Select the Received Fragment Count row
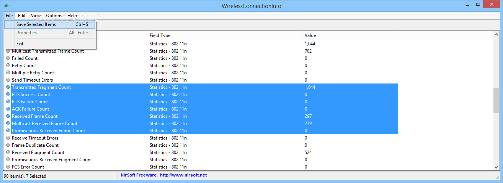This screenshot has width=503, height=183. tap(201, 152)
